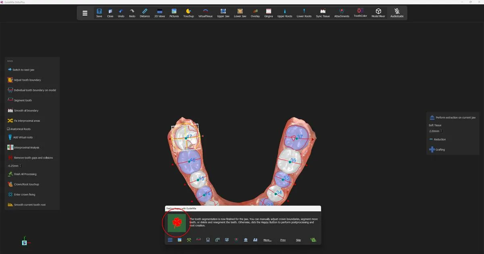Toggle the Gingiva display

tap(269, 13)
